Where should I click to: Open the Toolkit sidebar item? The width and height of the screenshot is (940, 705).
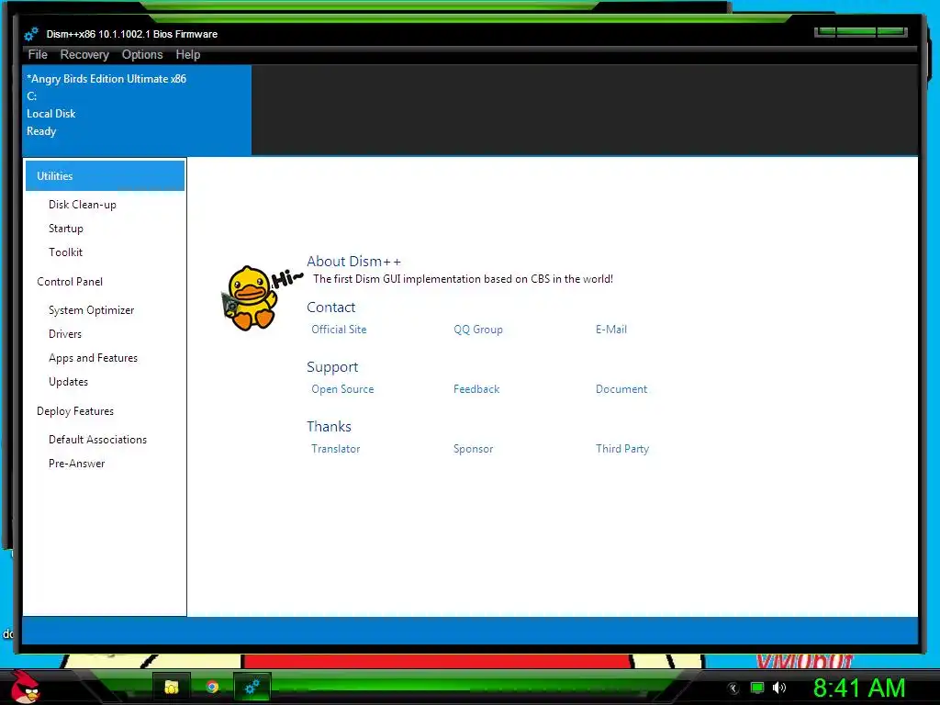click(65, 252)
